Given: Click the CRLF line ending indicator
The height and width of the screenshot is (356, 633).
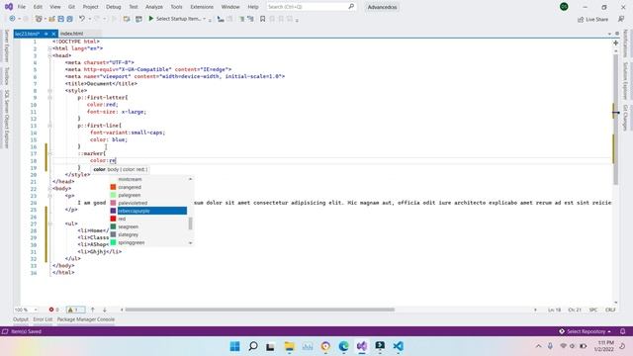Looking at the screenshot, I should pyautogui.click(x=610, y=310).
